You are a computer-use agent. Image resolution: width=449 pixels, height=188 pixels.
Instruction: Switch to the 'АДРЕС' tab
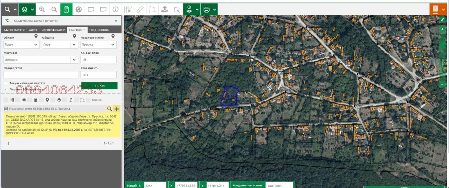[x=33, y=30]
